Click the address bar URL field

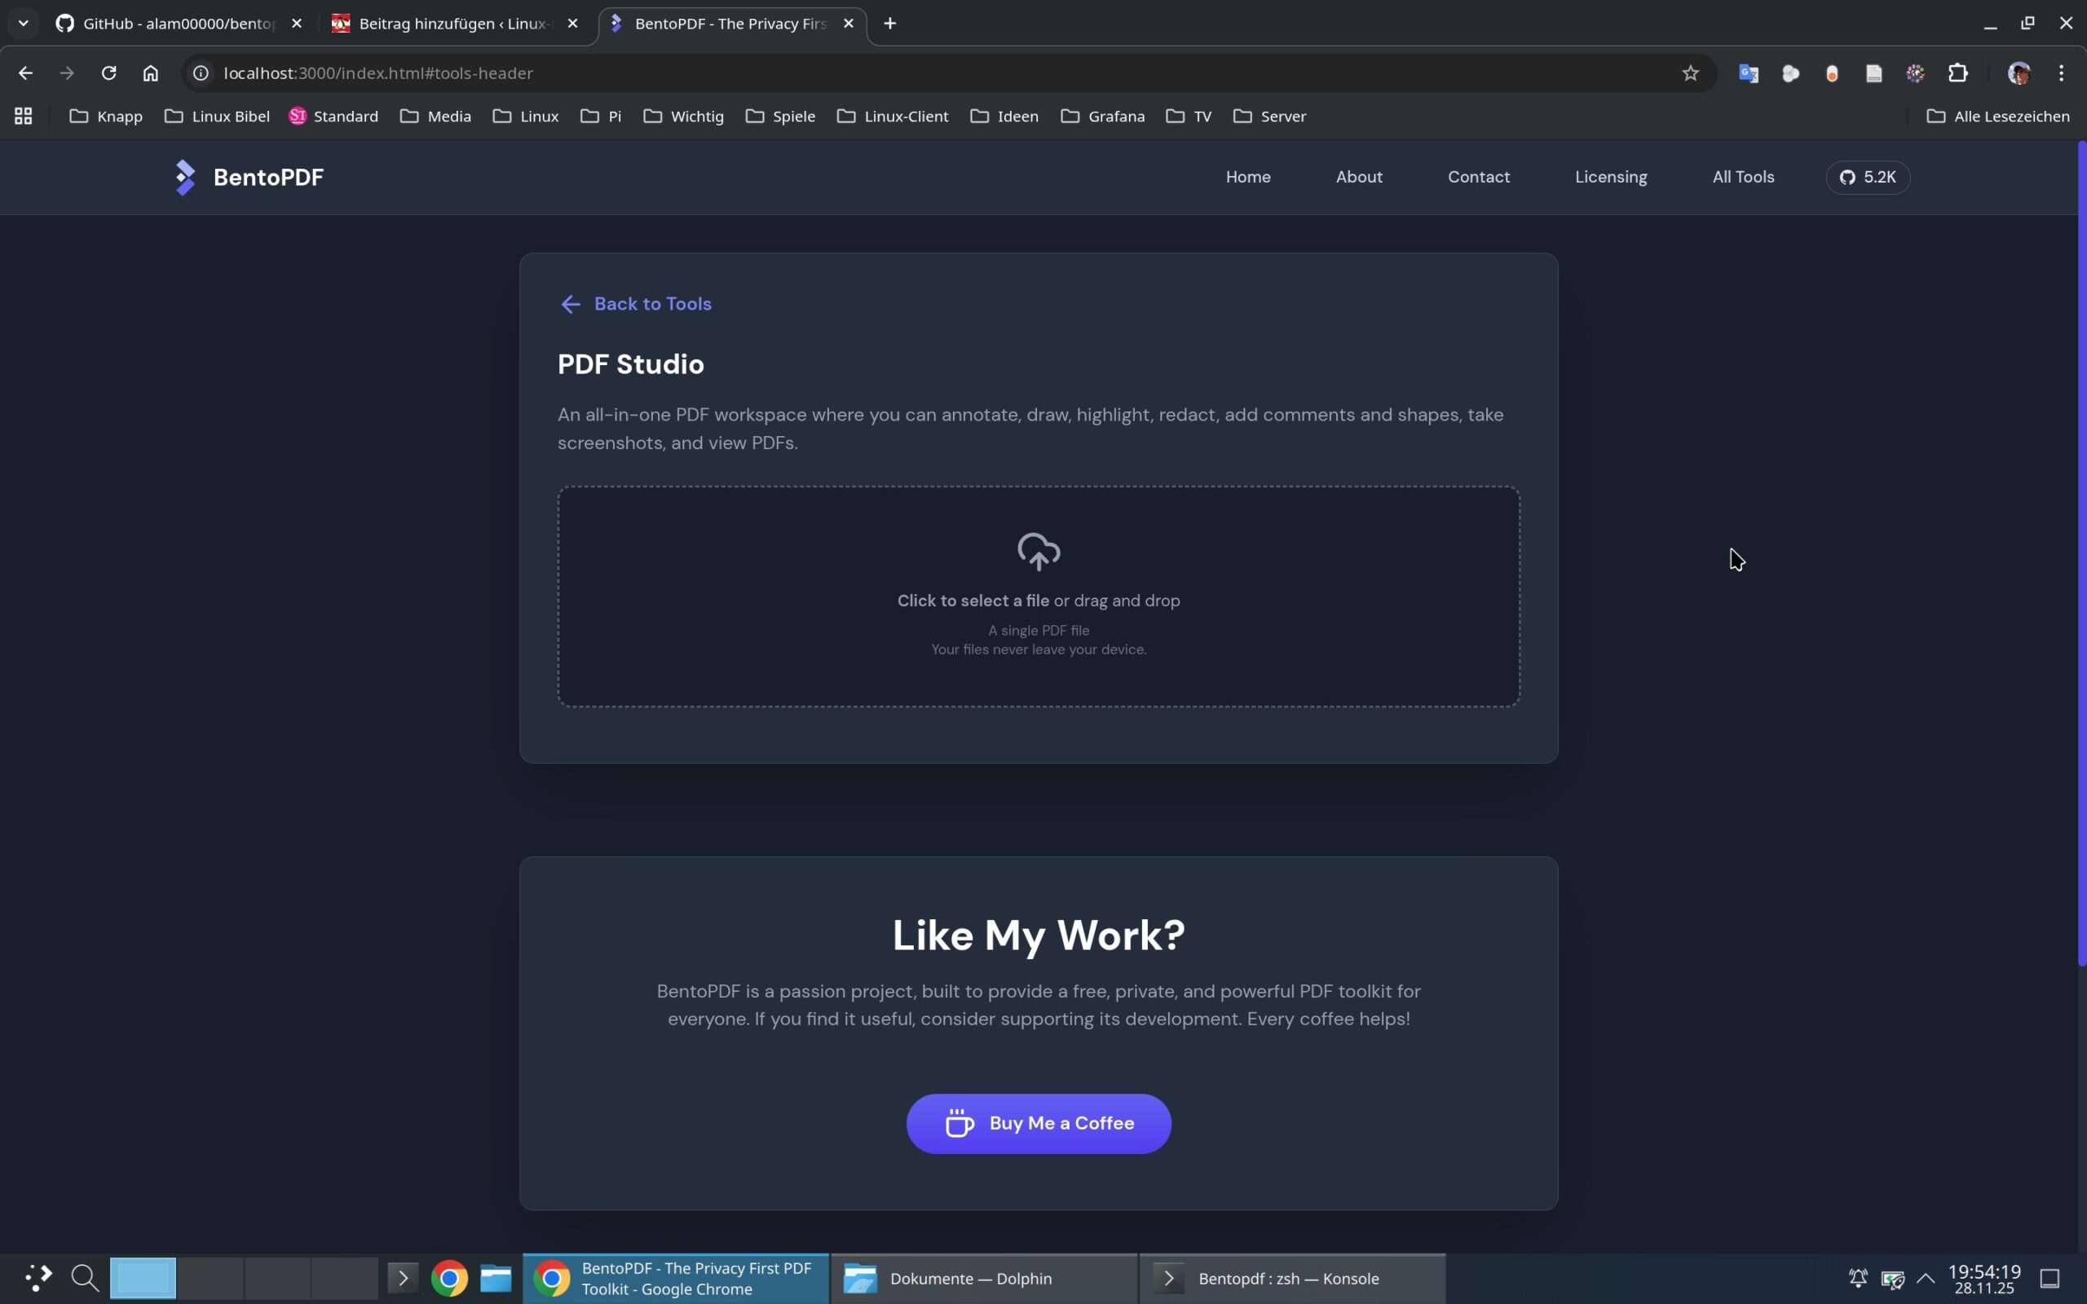(x=863, y=73)
